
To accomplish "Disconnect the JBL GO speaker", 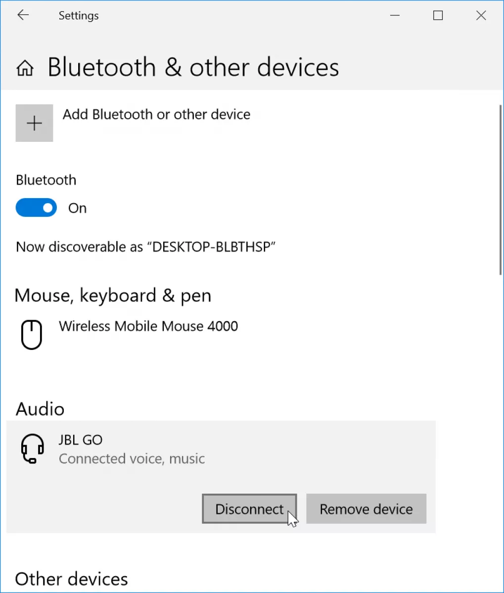I will [x=249, y=508].
